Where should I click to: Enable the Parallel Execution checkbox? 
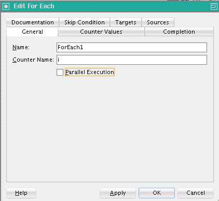(x=60, y=72)
